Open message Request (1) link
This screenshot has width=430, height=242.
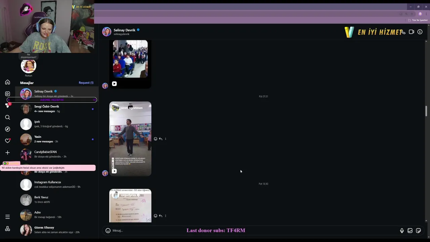click(86, 83)
